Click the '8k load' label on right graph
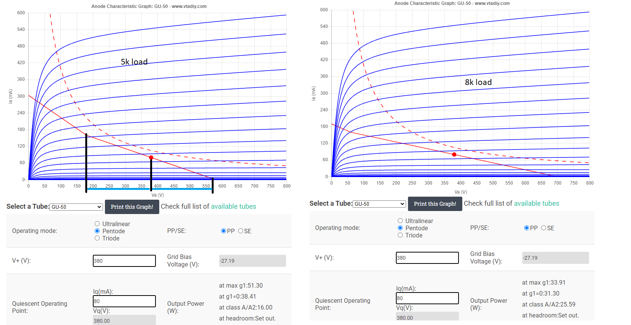The image size is (631, 325). (478, 82)
